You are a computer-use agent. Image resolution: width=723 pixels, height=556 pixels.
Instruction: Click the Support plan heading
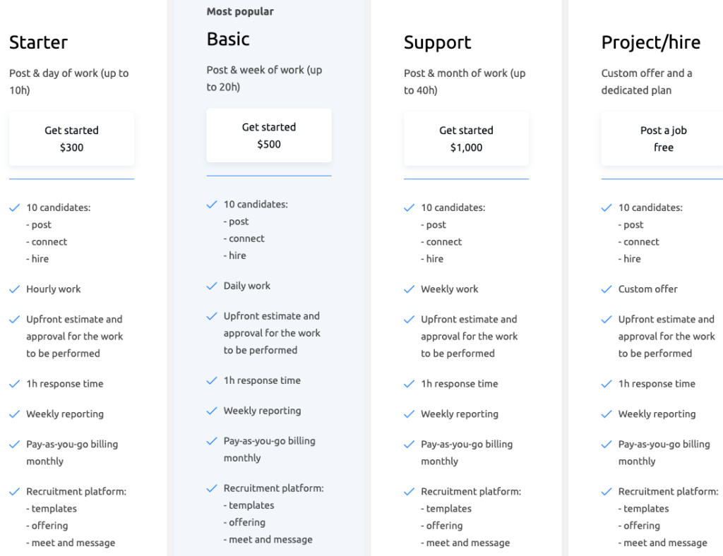438,43
